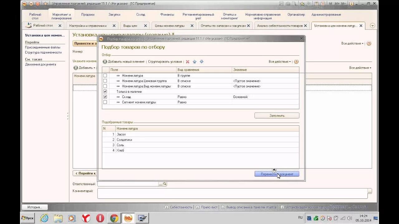Switch to the 1C application in the taskbar
Image resolution: width=399 pixels, height=224 pixels.
point(128,218)
